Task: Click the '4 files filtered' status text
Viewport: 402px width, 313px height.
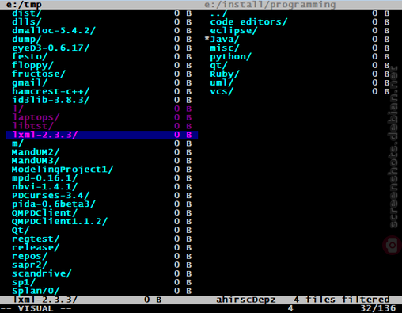Action: tap(342, 300)
